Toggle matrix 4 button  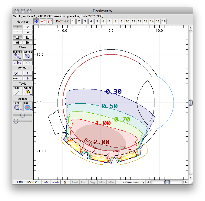click(28, 32)
